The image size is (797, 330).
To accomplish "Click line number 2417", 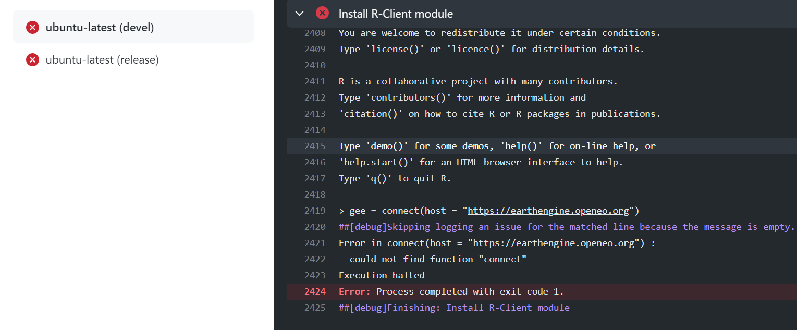I will (315, 178).
